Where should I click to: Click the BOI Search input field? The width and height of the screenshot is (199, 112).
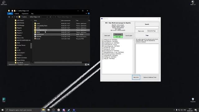pos(147,28)
